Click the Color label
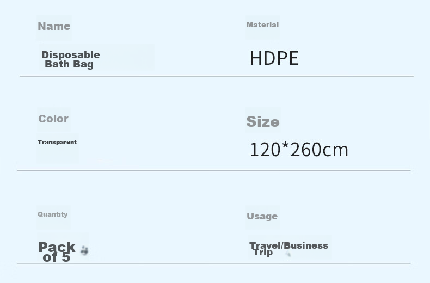The image size is (430, 283). click(53, 119)
